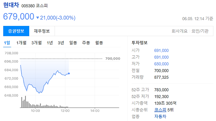Click the blue down-triangle price change icon
The width and height of the screenshot is (216, 121).
click(38, 18)
